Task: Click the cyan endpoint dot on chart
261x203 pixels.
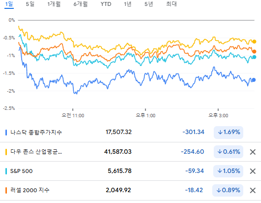Action: click(x=254, y=57)
